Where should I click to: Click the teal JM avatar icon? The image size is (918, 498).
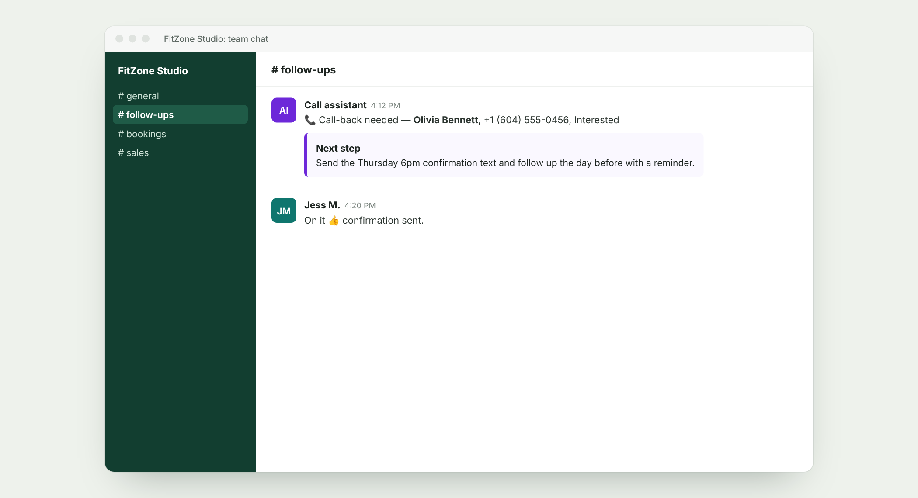[284, 211]
